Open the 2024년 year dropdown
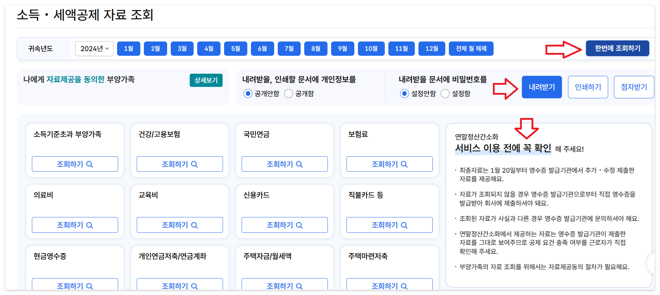 [94, 49]
